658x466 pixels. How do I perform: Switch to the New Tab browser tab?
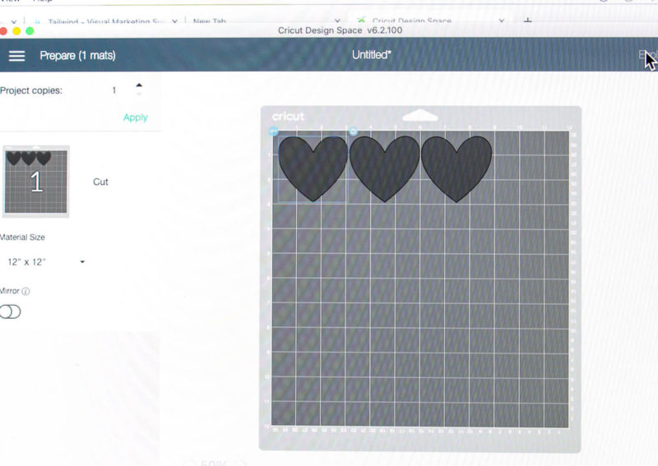pos(210,21)
